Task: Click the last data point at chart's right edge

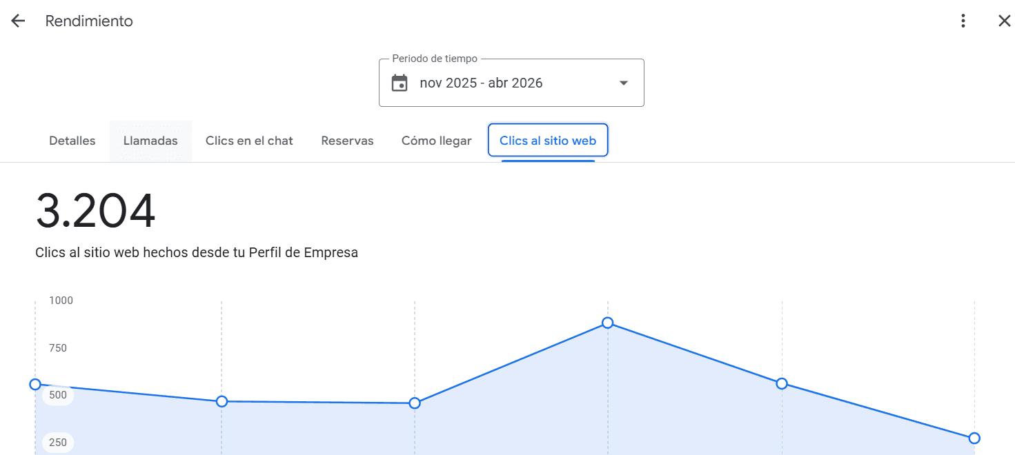Action: (974, 438)
